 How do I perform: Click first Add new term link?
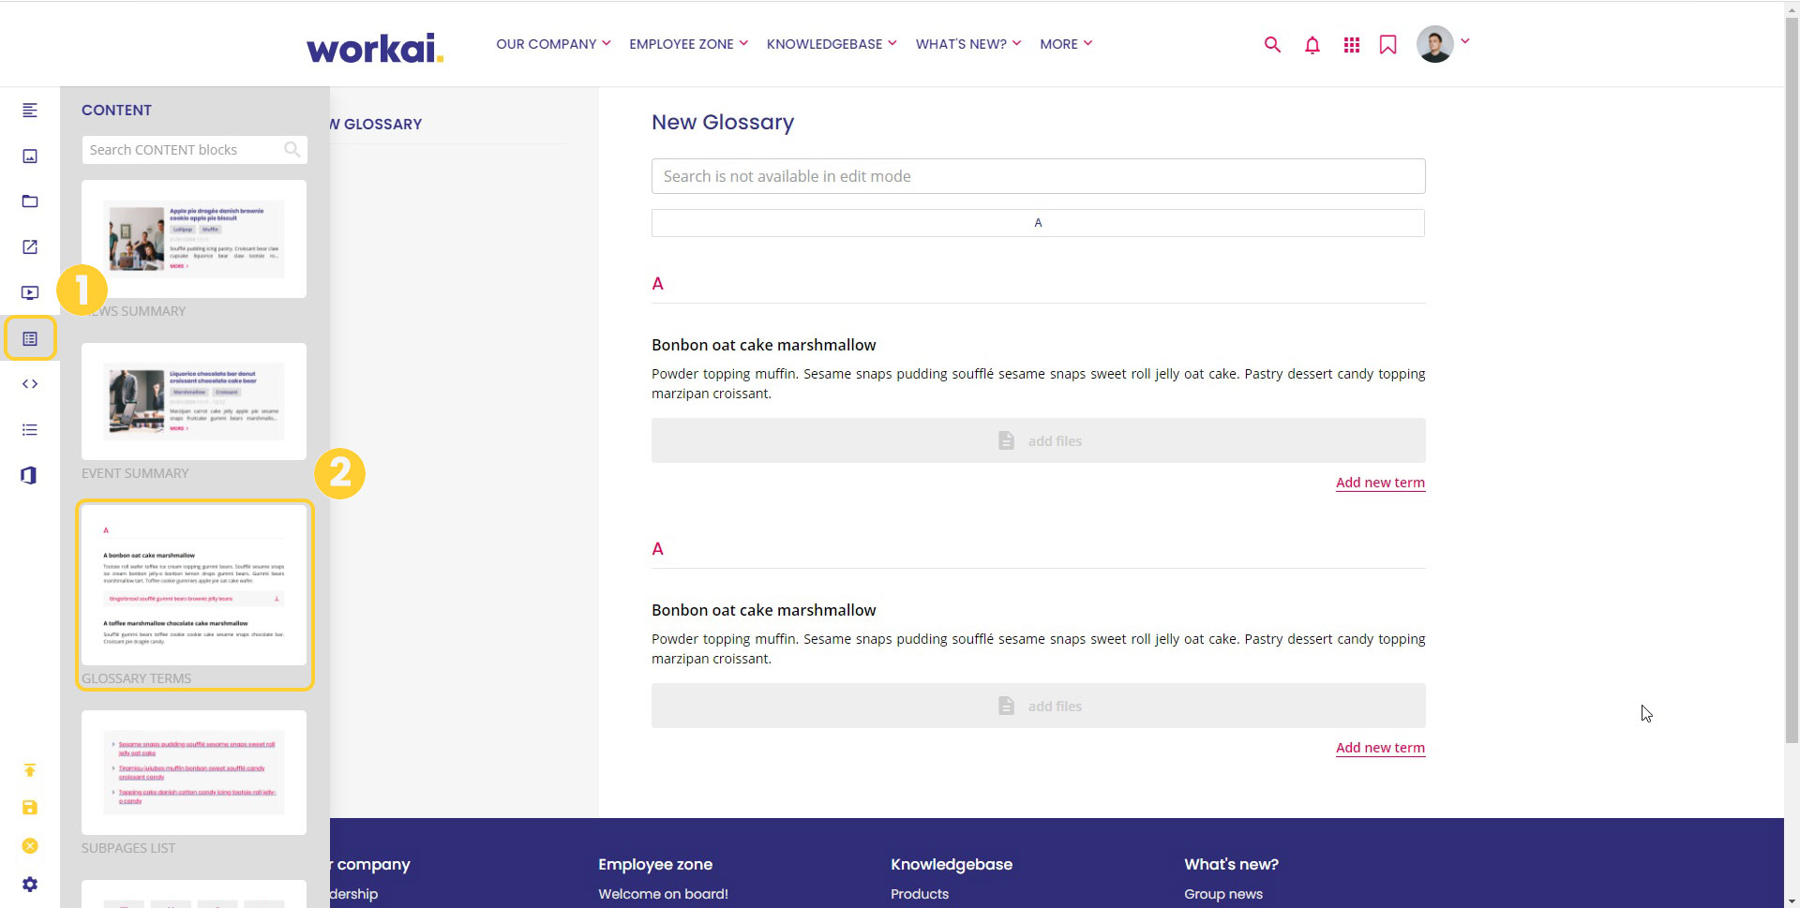[x=1380, y=483]
